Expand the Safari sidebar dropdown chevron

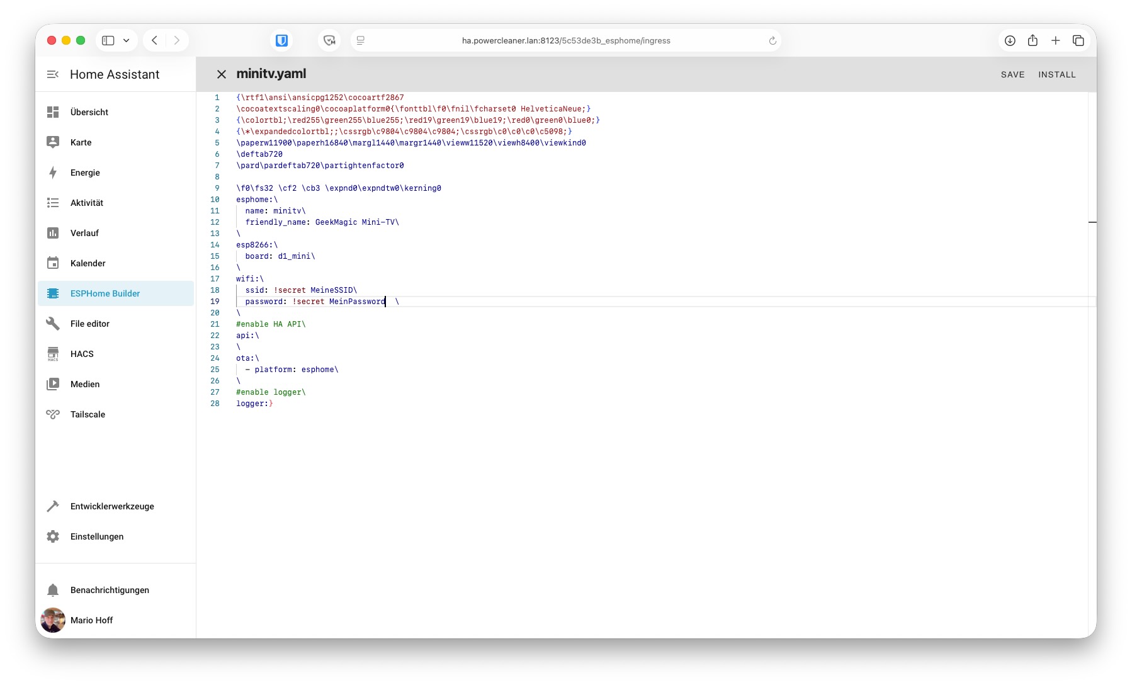tap(127, 40)
